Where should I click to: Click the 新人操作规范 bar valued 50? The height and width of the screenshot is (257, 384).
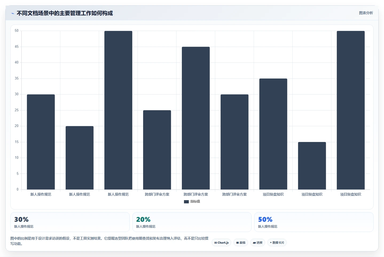point(118,110)
